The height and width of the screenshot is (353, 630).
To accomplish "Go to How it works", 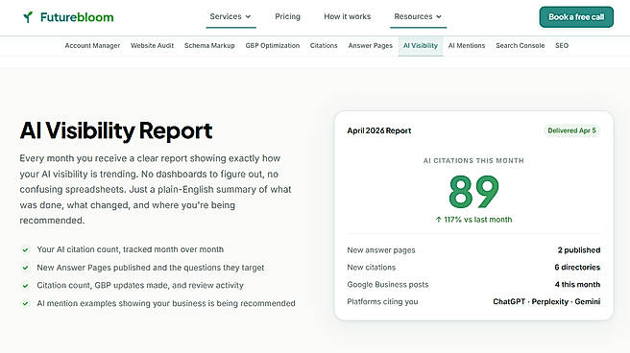I will tap(347, 16).
